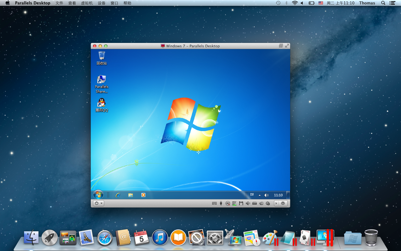This screenshot has height=251, width=401.
Task: Open the Windows Start menu orb
Action: (x=98, y=195)
